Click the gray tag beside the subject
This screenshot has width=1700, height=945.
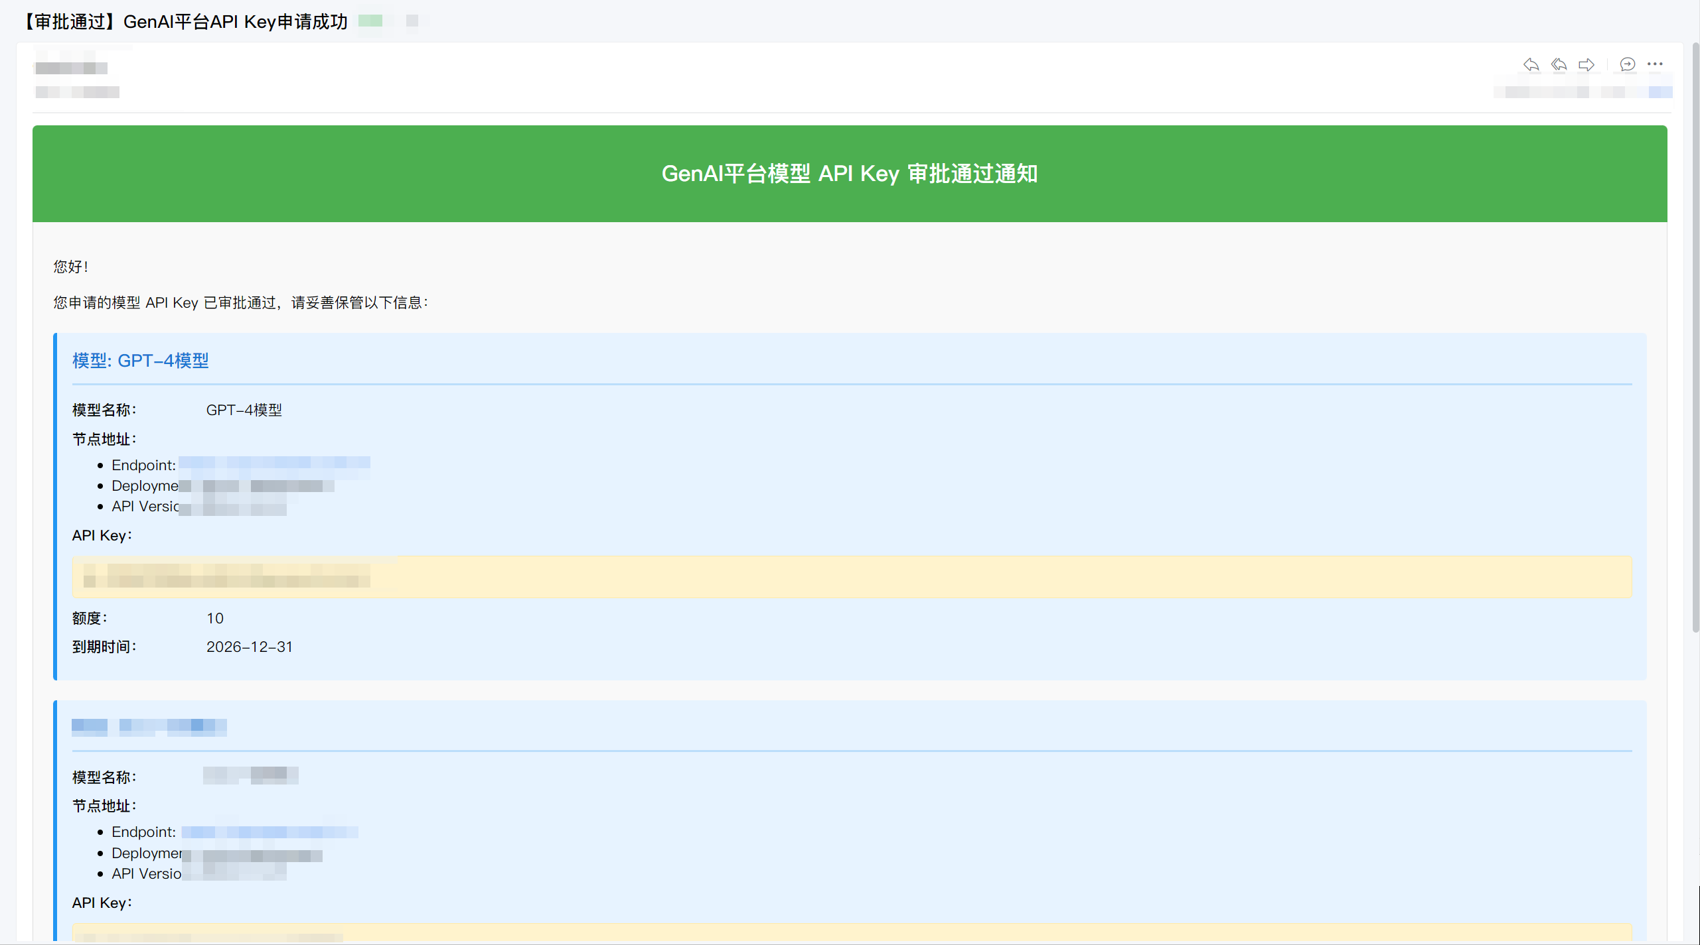coord(412,21)
